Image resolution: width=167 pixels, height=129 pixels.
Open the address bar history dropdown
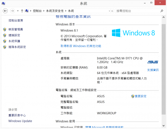point(110,11)
